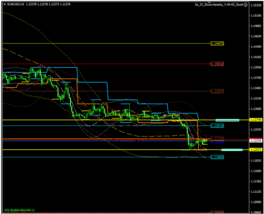Select the cyan bar marker near 1.12073

232,150
